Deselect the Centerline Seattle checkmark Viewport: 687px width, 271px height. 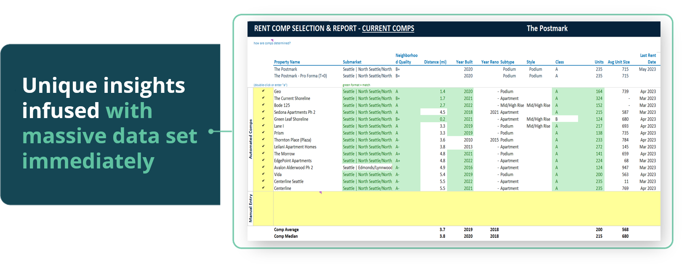(263, 182)
